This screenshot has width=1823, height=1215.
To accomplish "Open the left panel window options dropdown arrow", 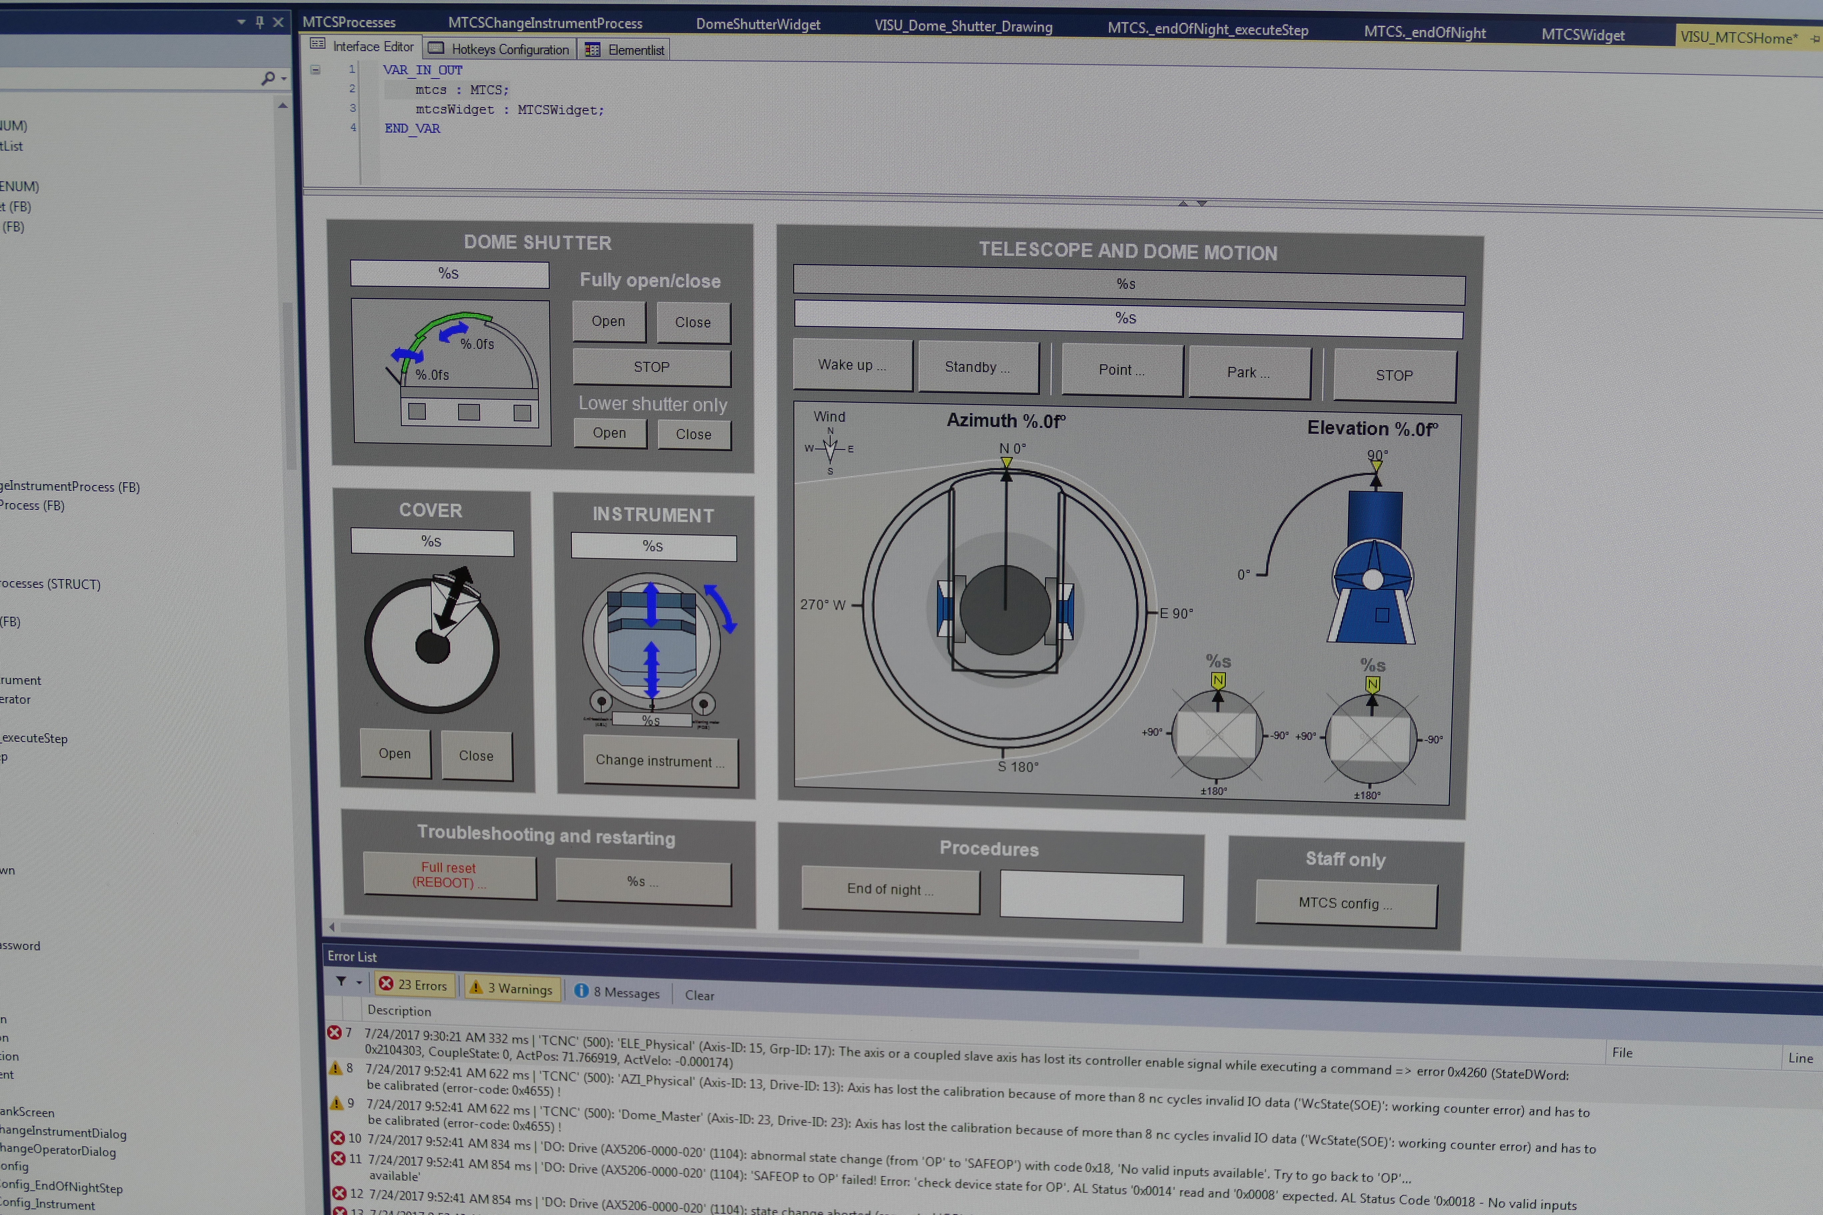I will point(241,22).
